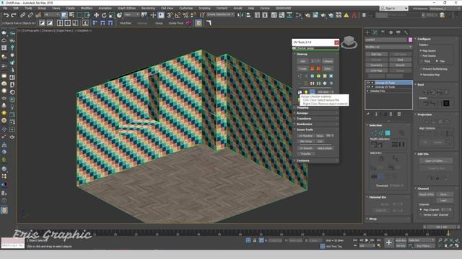The image size is (462, 259).
Task: Select the Unlink Selection tool
Action: pyautogui.click(x=30, y=15)
